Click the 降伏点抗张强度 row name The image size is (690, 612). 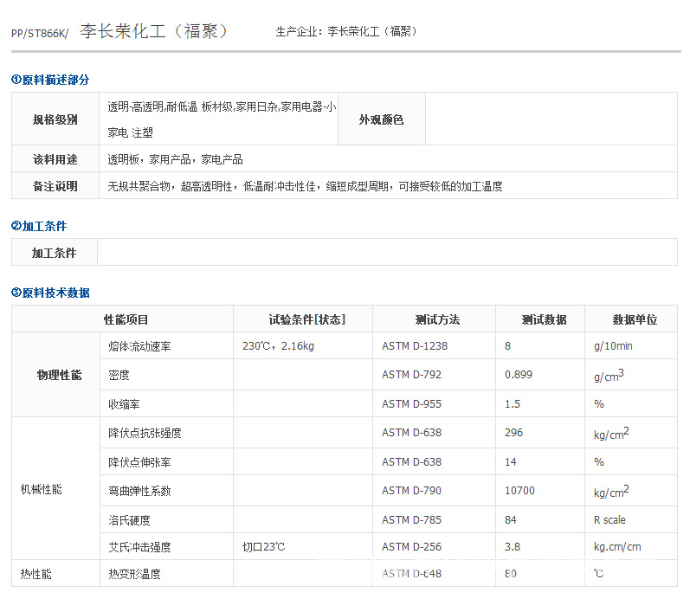coord(145,433)
